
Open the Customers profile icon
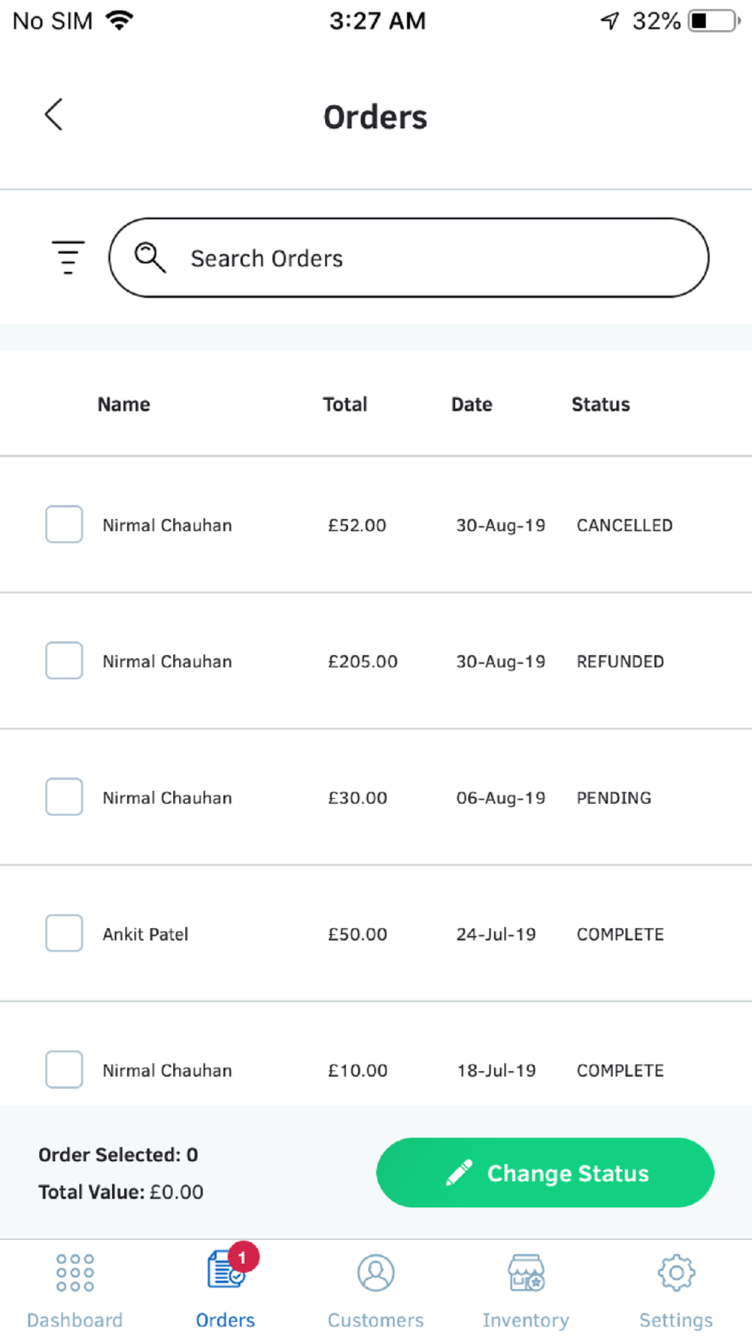click(376, 1272)
